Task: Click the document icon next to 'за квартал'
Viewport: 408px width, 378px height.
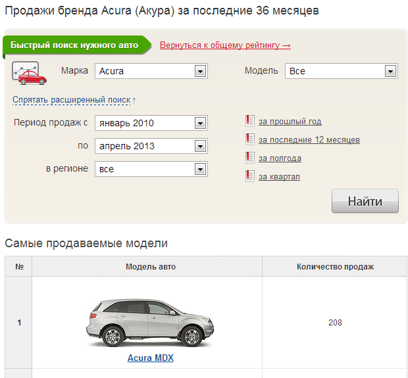Action: click(x=249, y=176)
